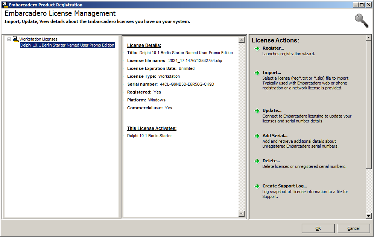
Task: Select Delphi 10.1 Berlin Starter Named User Promo Edition license
Action: click(x=67, y=45)
